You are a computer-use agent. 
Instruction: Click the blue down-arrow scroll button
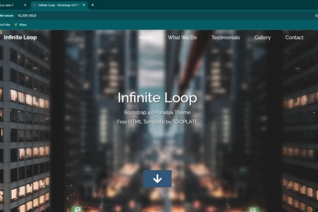tap(157, 179)
